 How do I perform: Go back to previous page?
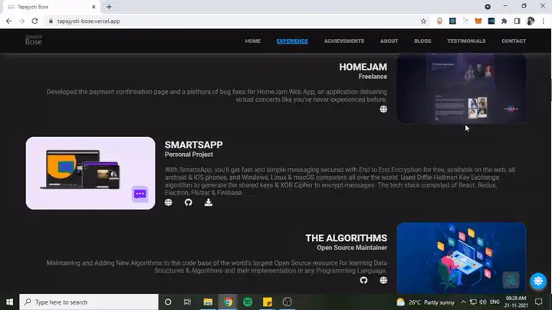[x=8, y=21]
